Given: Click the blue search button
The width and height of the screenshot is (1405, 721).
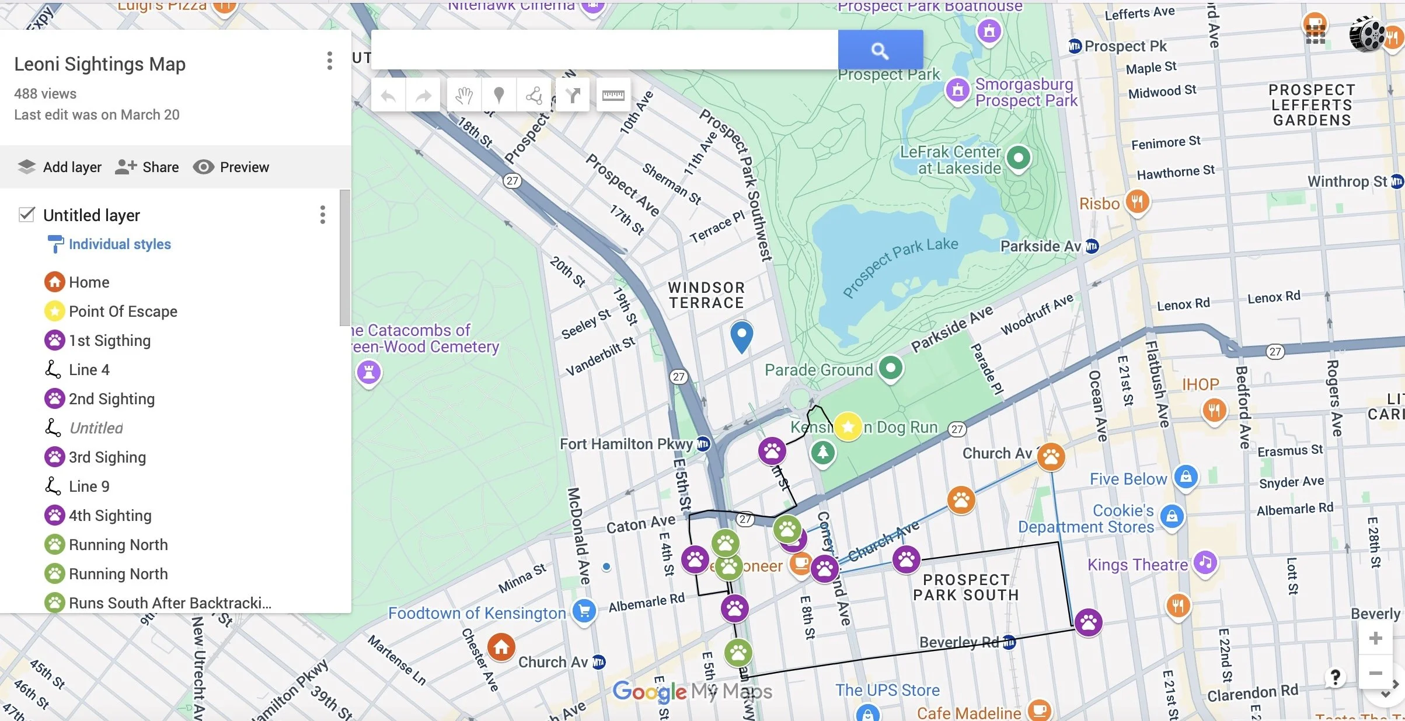Looking at the screenshot, I should pos(880,51).
